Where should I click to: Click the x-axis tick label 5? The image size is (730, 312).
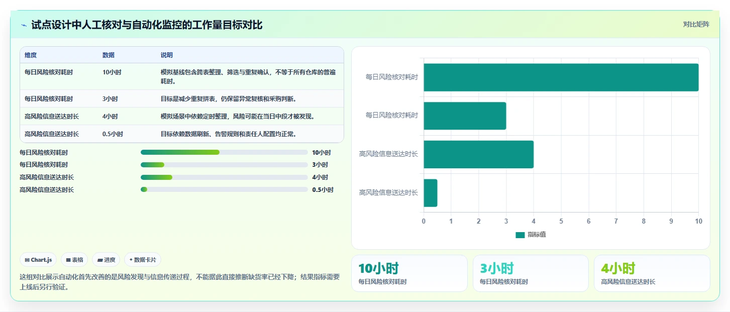(561, 221)
